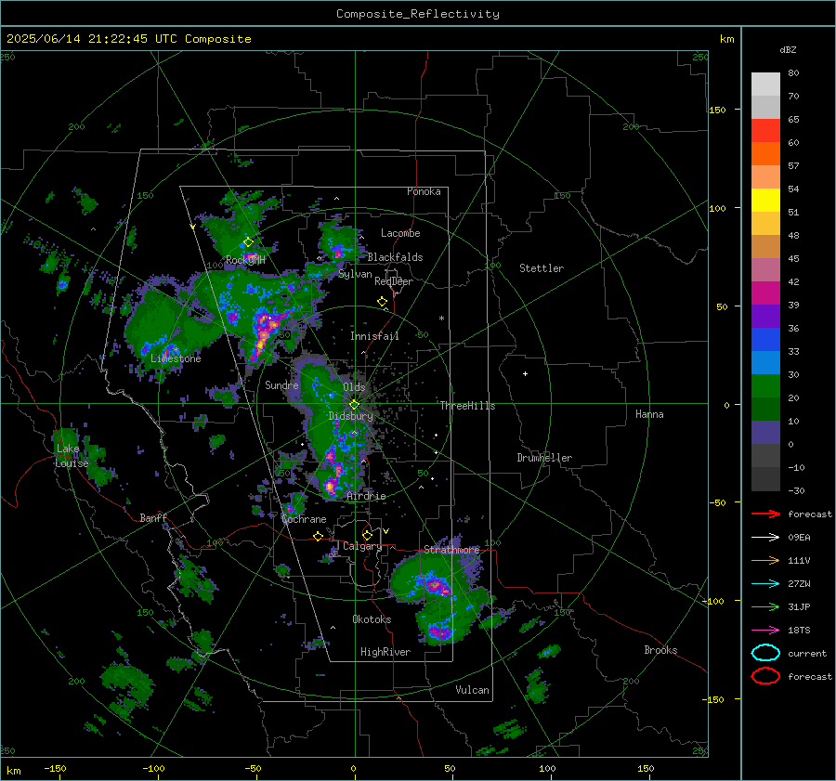This screenshot has height=781, width=836.
Task: Click the yellow radar site diamond near Didsbury
Action: click(355, 405)
